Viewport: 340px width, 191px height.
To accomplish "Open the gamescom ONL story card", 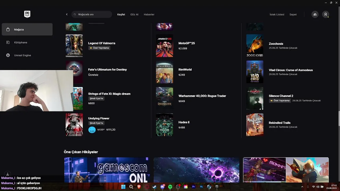I will click(107, 170).
